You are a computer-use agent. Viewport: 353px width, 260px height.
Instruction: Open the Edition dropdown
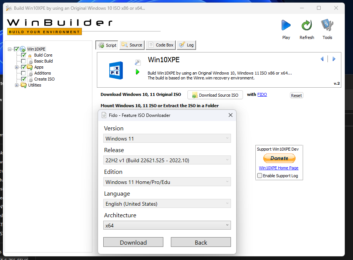167,182
